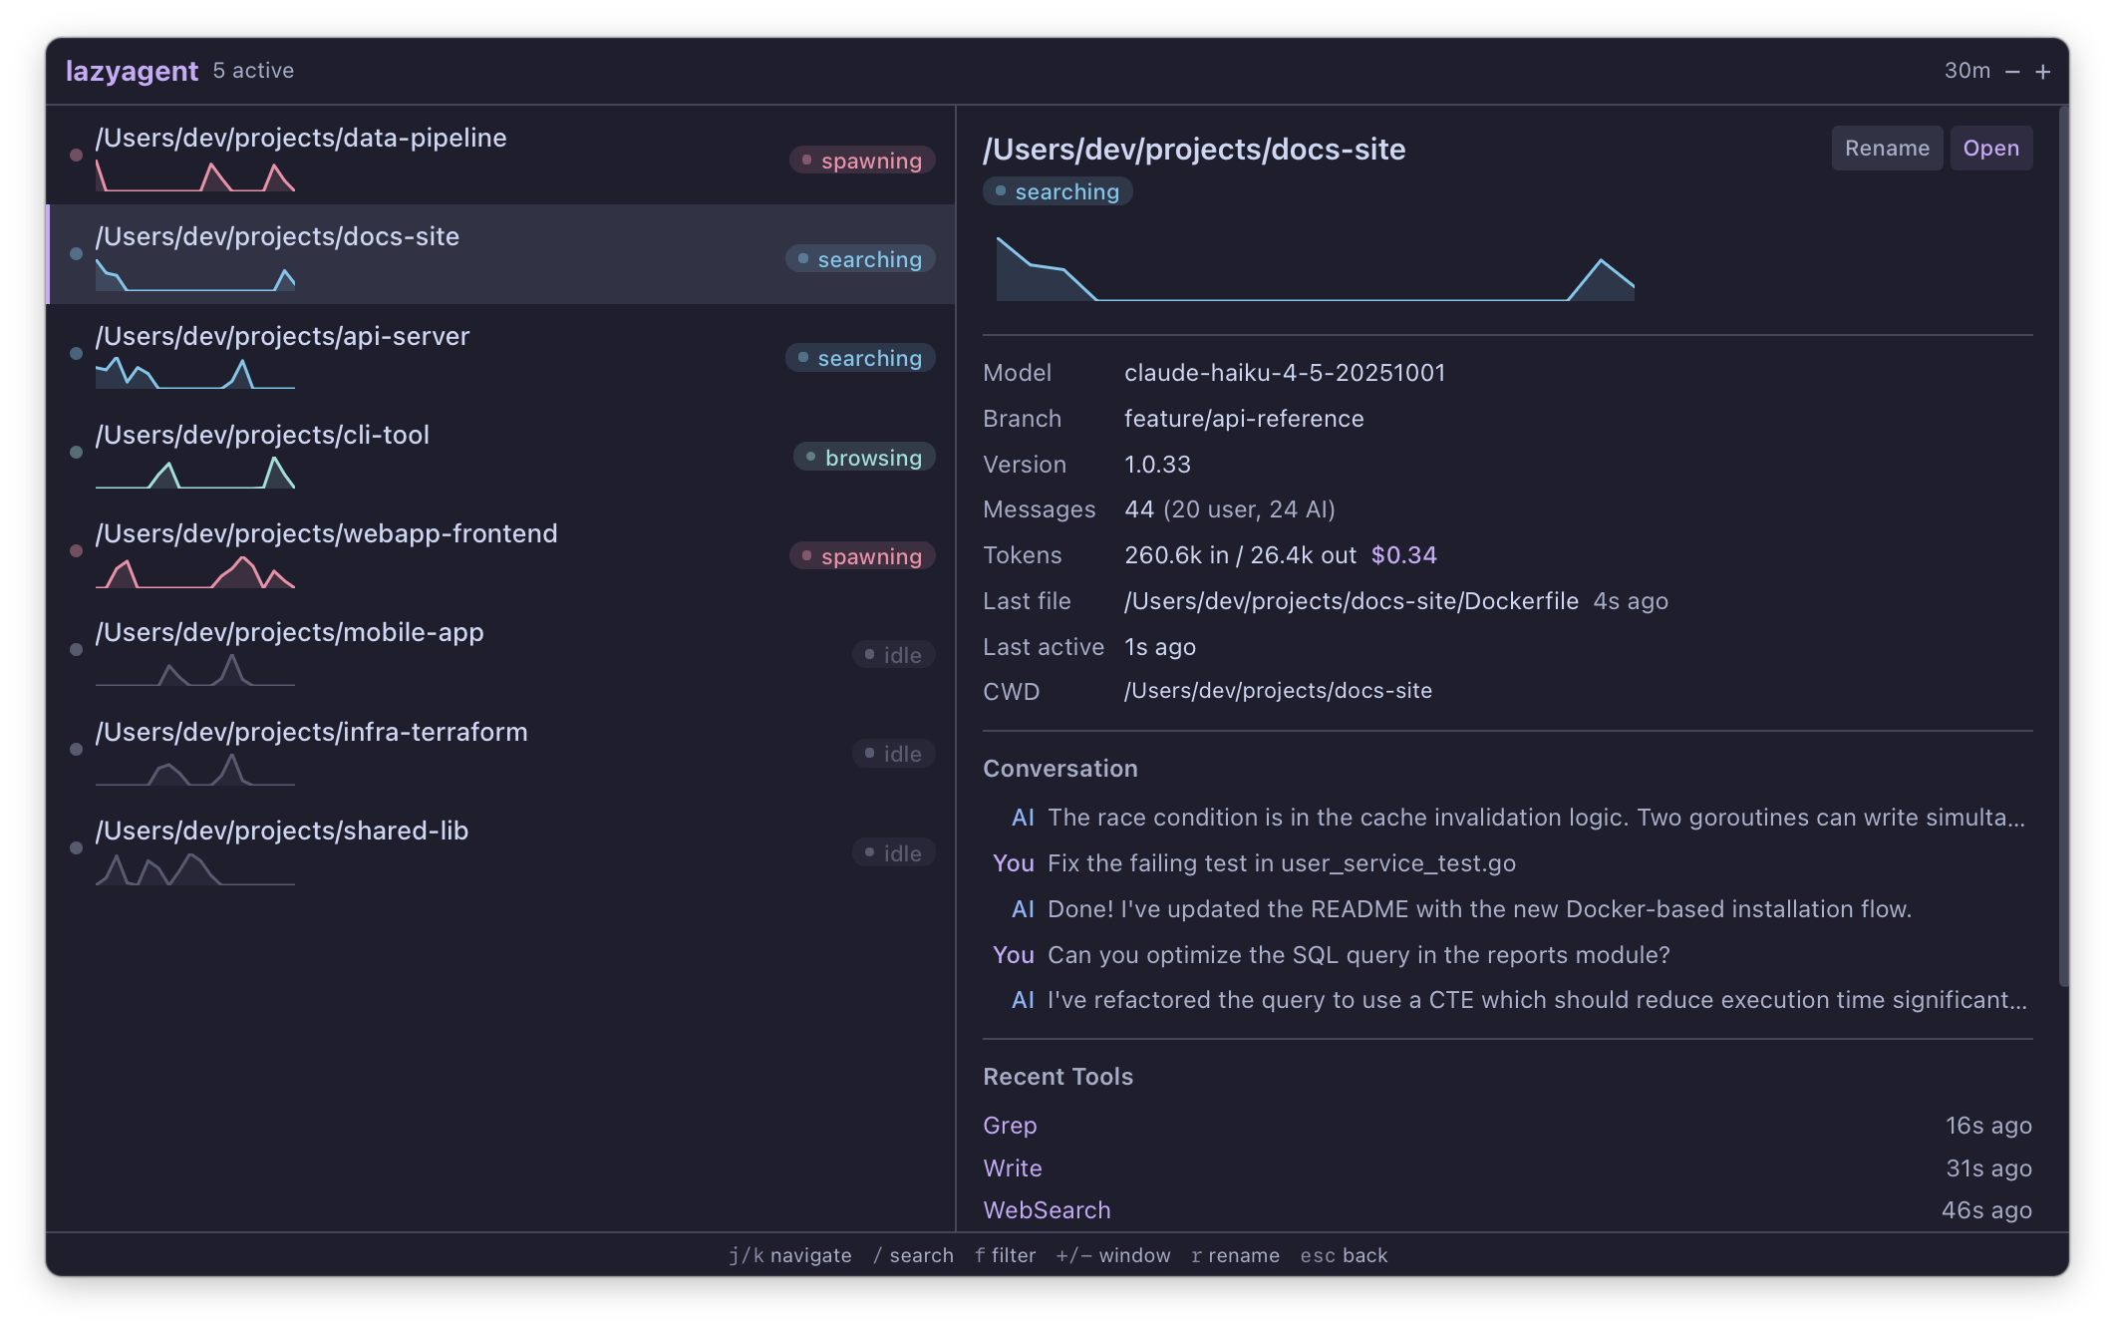This screenshot has height=1330, width=2115.
Task: Toggle the spawning indicator on data-pipeline
Action: point(862,160)
